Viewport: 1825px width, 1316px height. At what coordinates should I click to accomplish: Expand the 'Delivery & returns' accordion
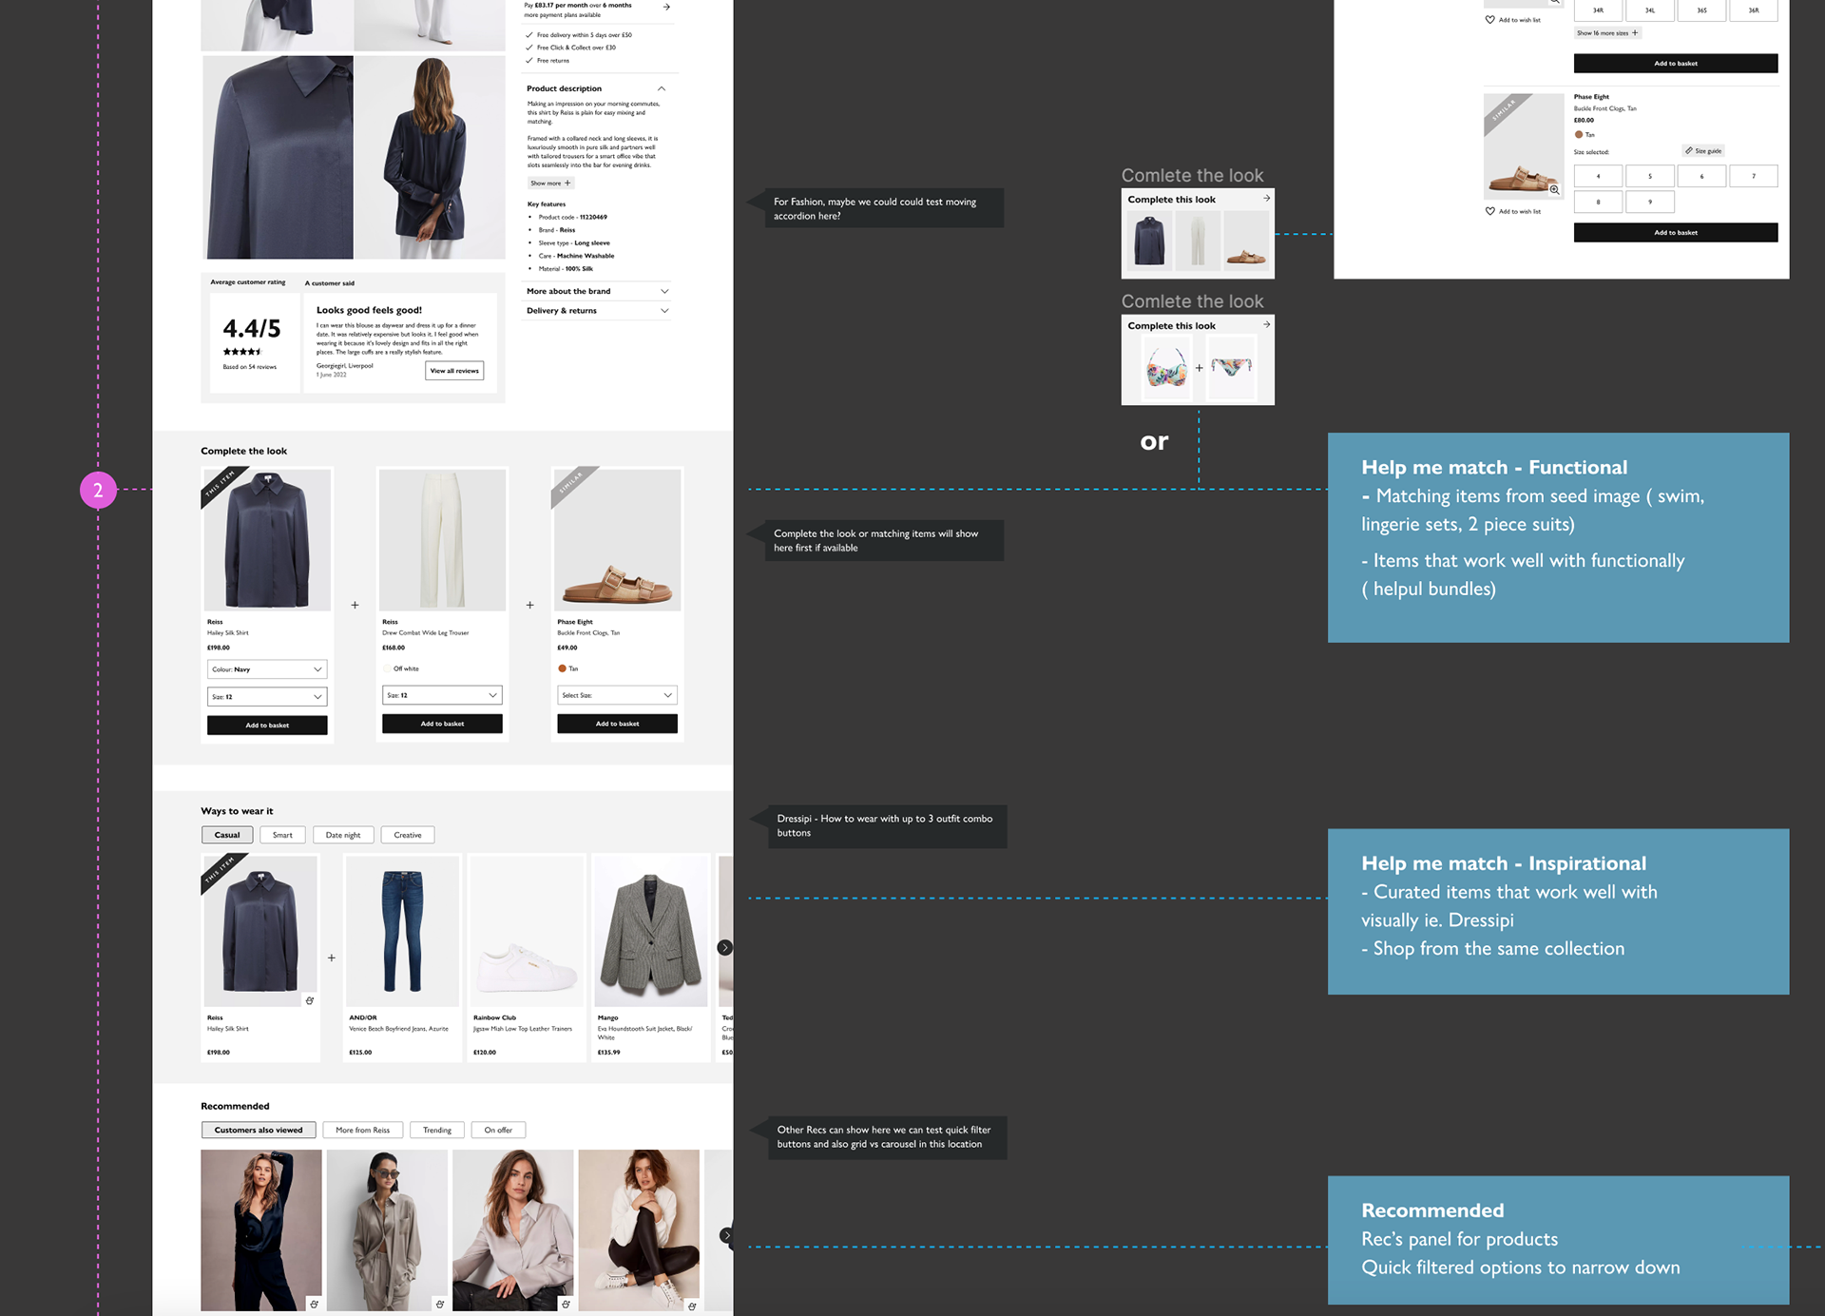[x=598, y=310]
